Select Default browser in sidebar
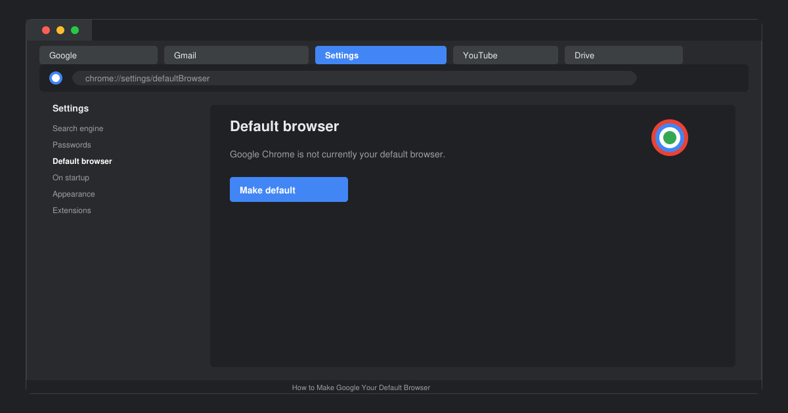 82,161
